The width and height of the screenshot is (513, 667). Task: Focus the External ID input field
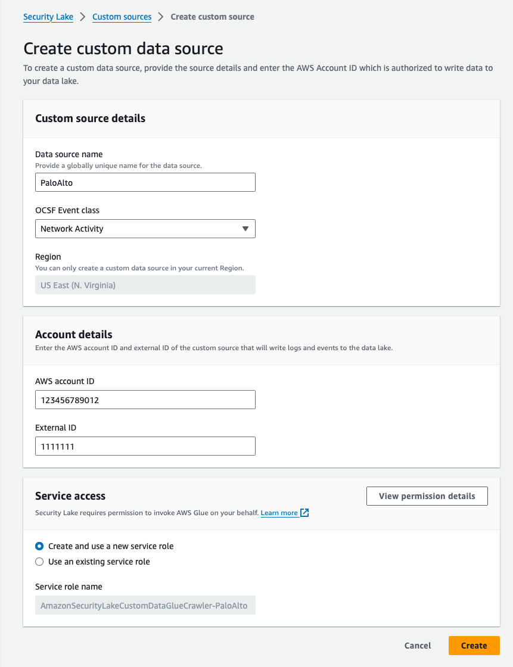(145, 446)
